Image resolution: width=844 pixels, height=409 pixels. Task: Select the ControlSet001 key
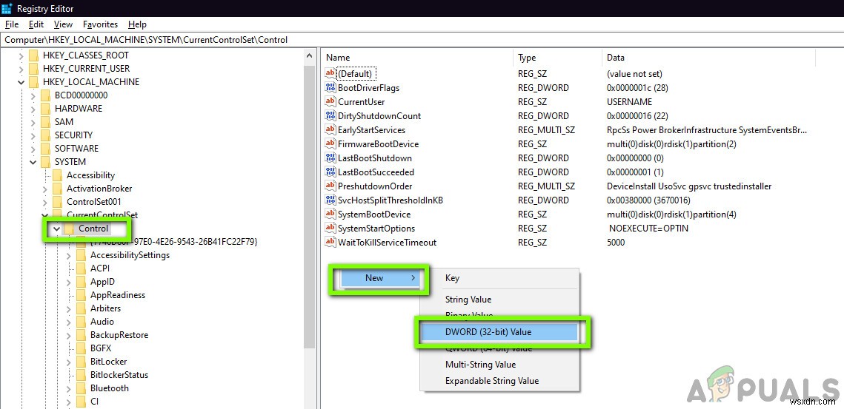coord(93,202)
